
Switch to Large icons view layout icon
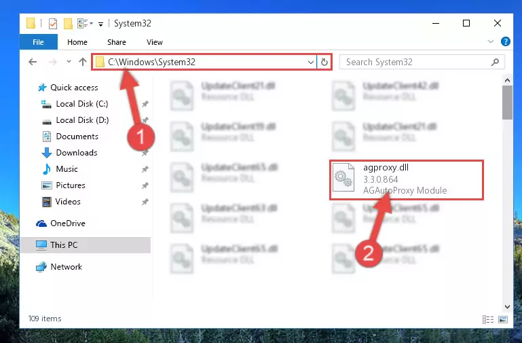tap(503, 319)
